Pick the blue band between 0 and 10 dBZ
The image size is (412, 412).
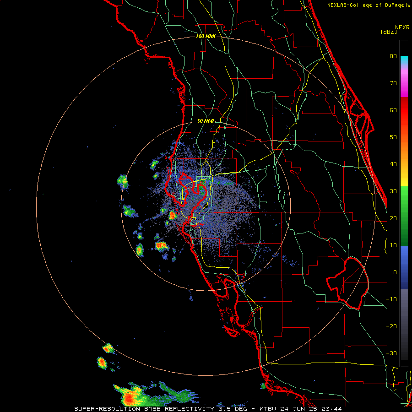pos(404,259)
